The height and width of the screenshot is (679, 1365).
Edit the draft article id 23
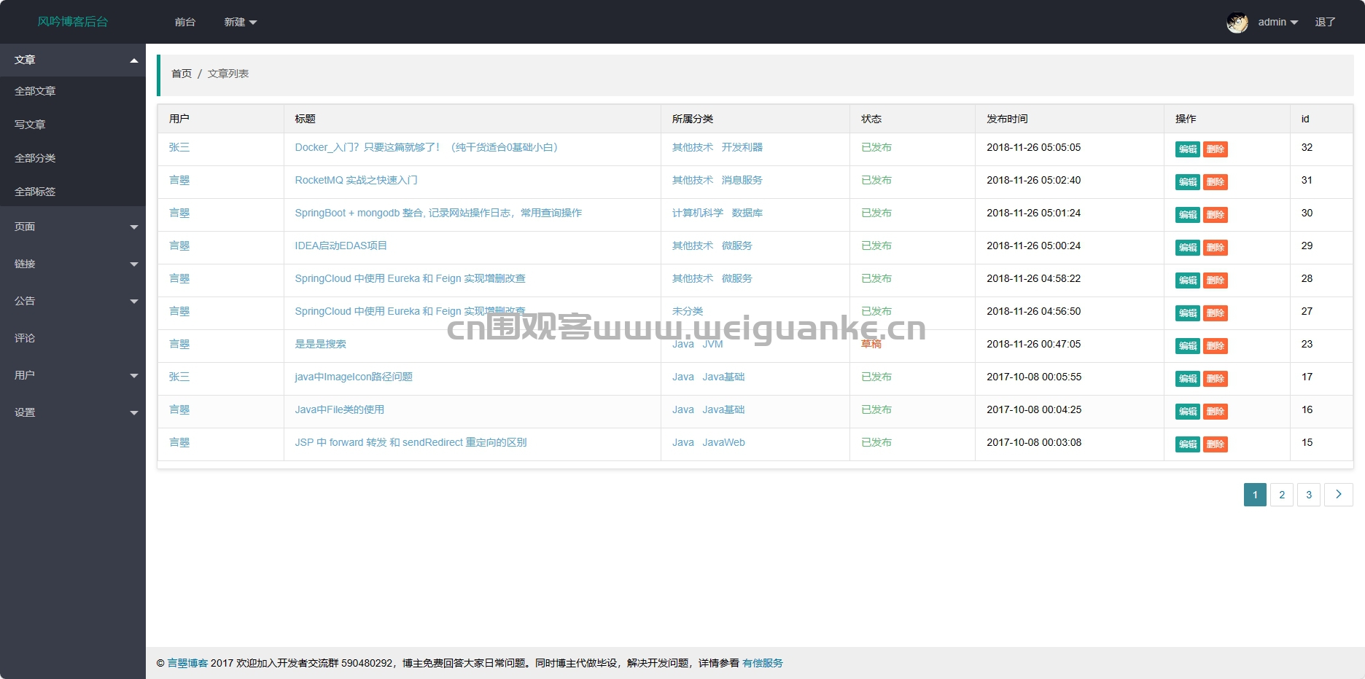point(1188,346)
